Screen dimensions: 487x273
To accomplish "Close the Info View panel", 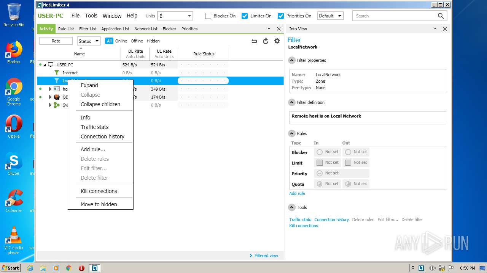I will click(x=445, y=29).
